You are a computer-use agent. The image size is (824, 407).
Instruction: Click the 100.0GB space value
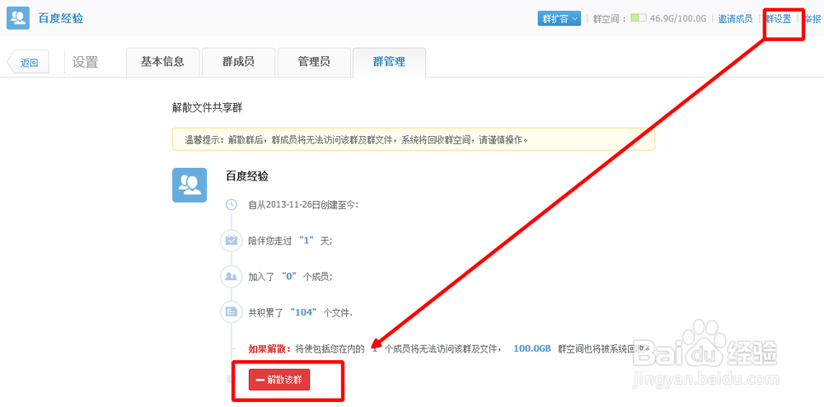point(531,349)
